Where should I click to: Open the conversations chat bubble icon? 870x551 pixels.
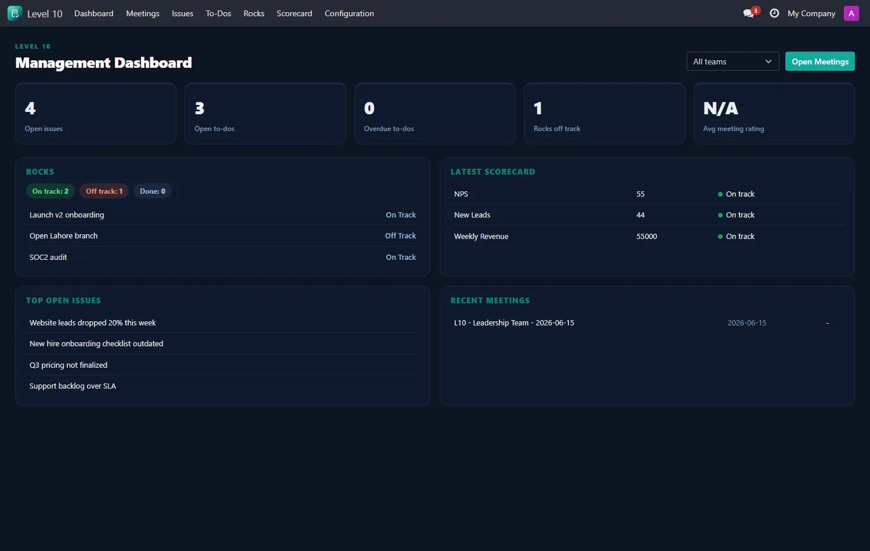pyautogui.click(x=749, y=13)
